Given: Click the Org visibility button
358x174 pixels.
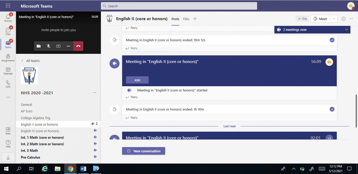Looking at the screenshot, I should pos(302,19).
